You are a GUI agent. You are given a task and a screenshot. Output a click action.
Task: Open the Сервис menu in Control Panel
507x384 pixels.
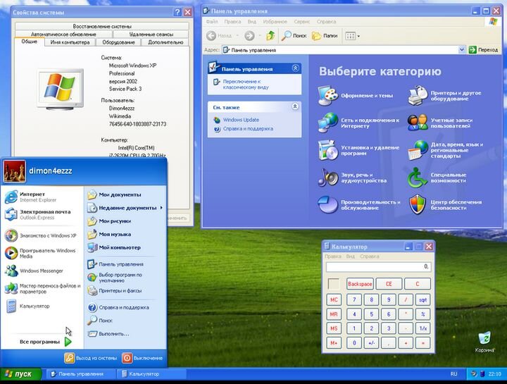click(x=301, y=21)
